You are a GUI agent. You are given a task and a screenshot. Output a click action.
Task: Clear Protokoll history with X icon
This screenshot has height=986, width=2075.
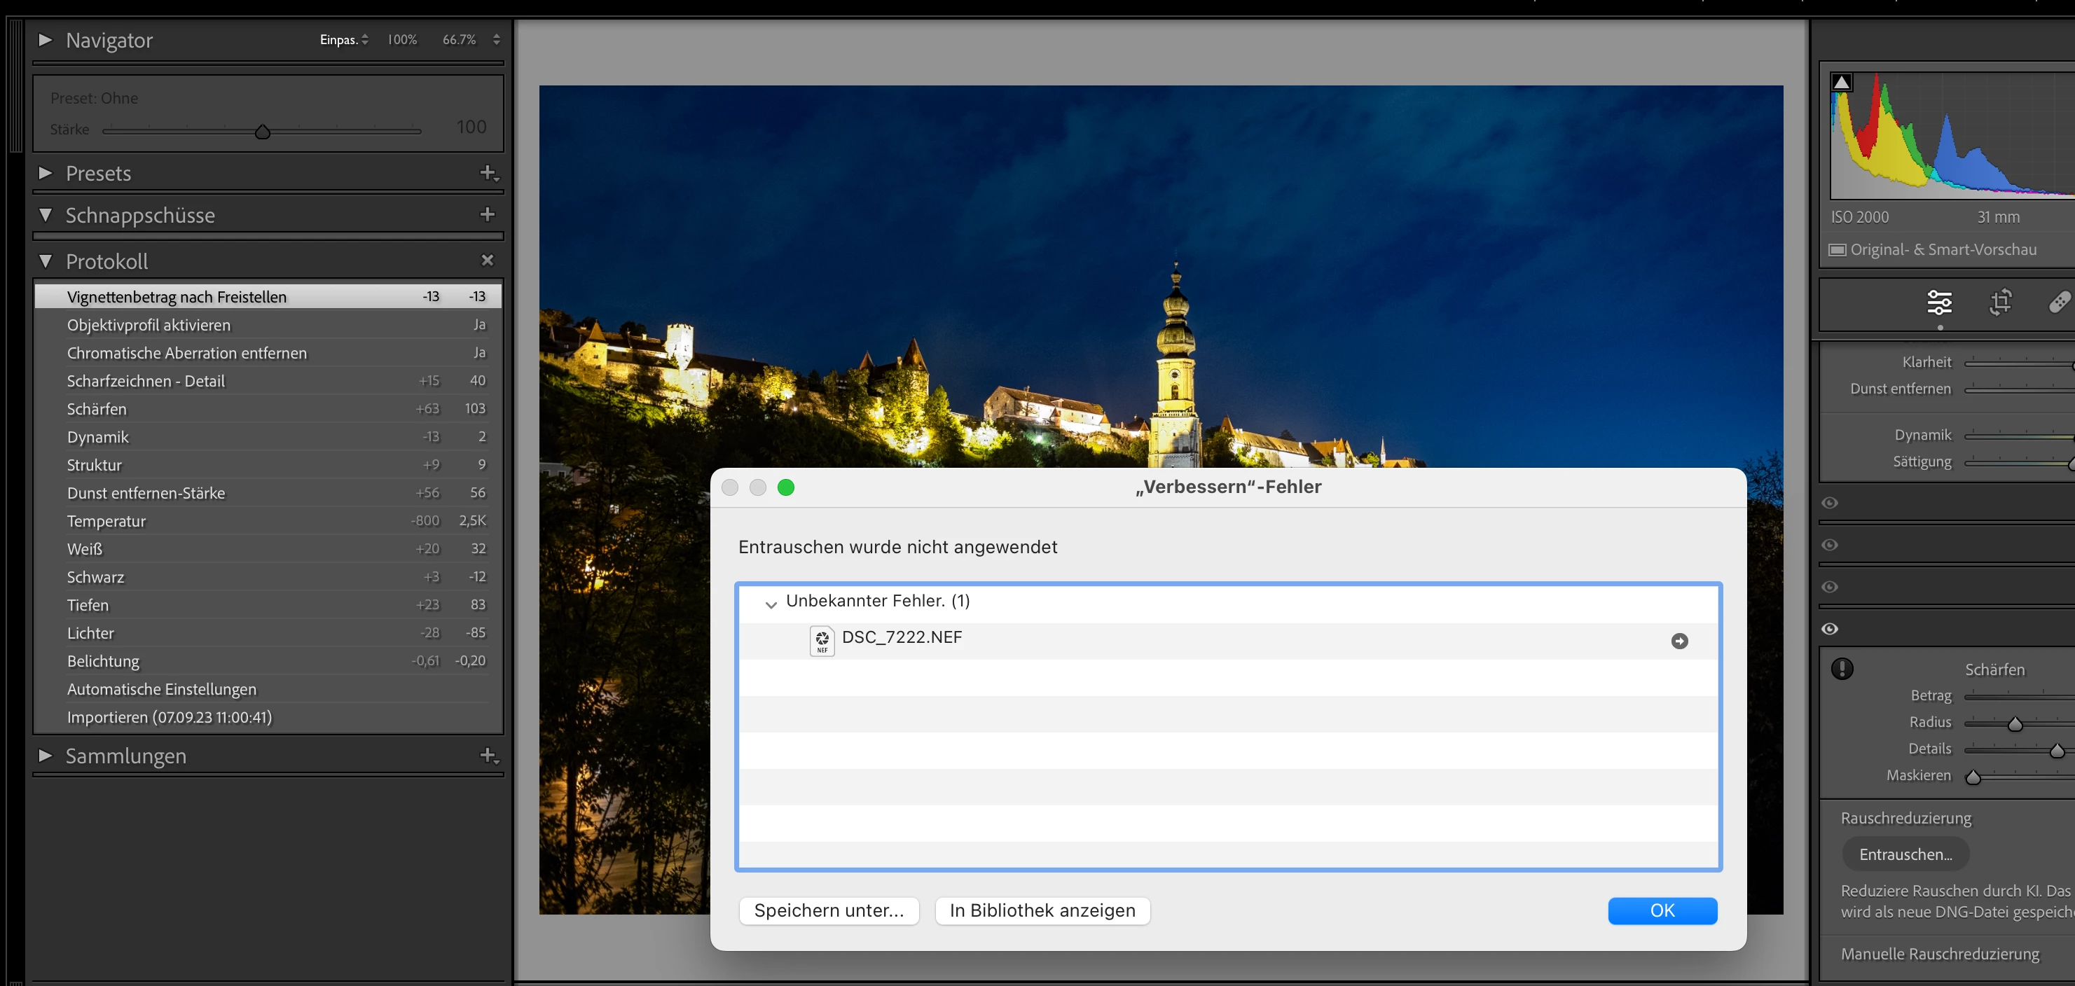pos(488,260)
